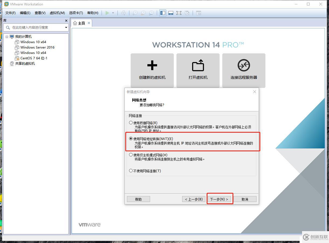The width and height of the screenshot is (329, 243).
Task: Select the 使用仅主机模式网络(H) radio button
Action: click(131, 155)
